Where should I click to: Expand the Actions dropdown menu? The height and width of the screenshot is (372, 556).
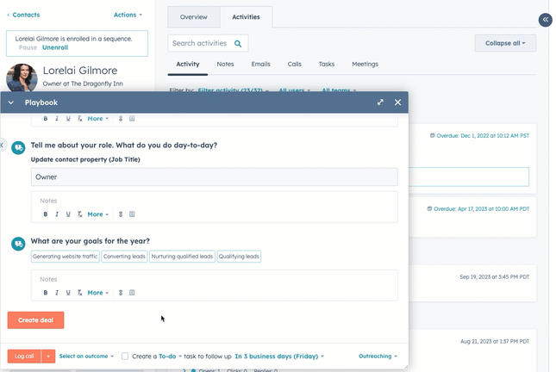128,15
